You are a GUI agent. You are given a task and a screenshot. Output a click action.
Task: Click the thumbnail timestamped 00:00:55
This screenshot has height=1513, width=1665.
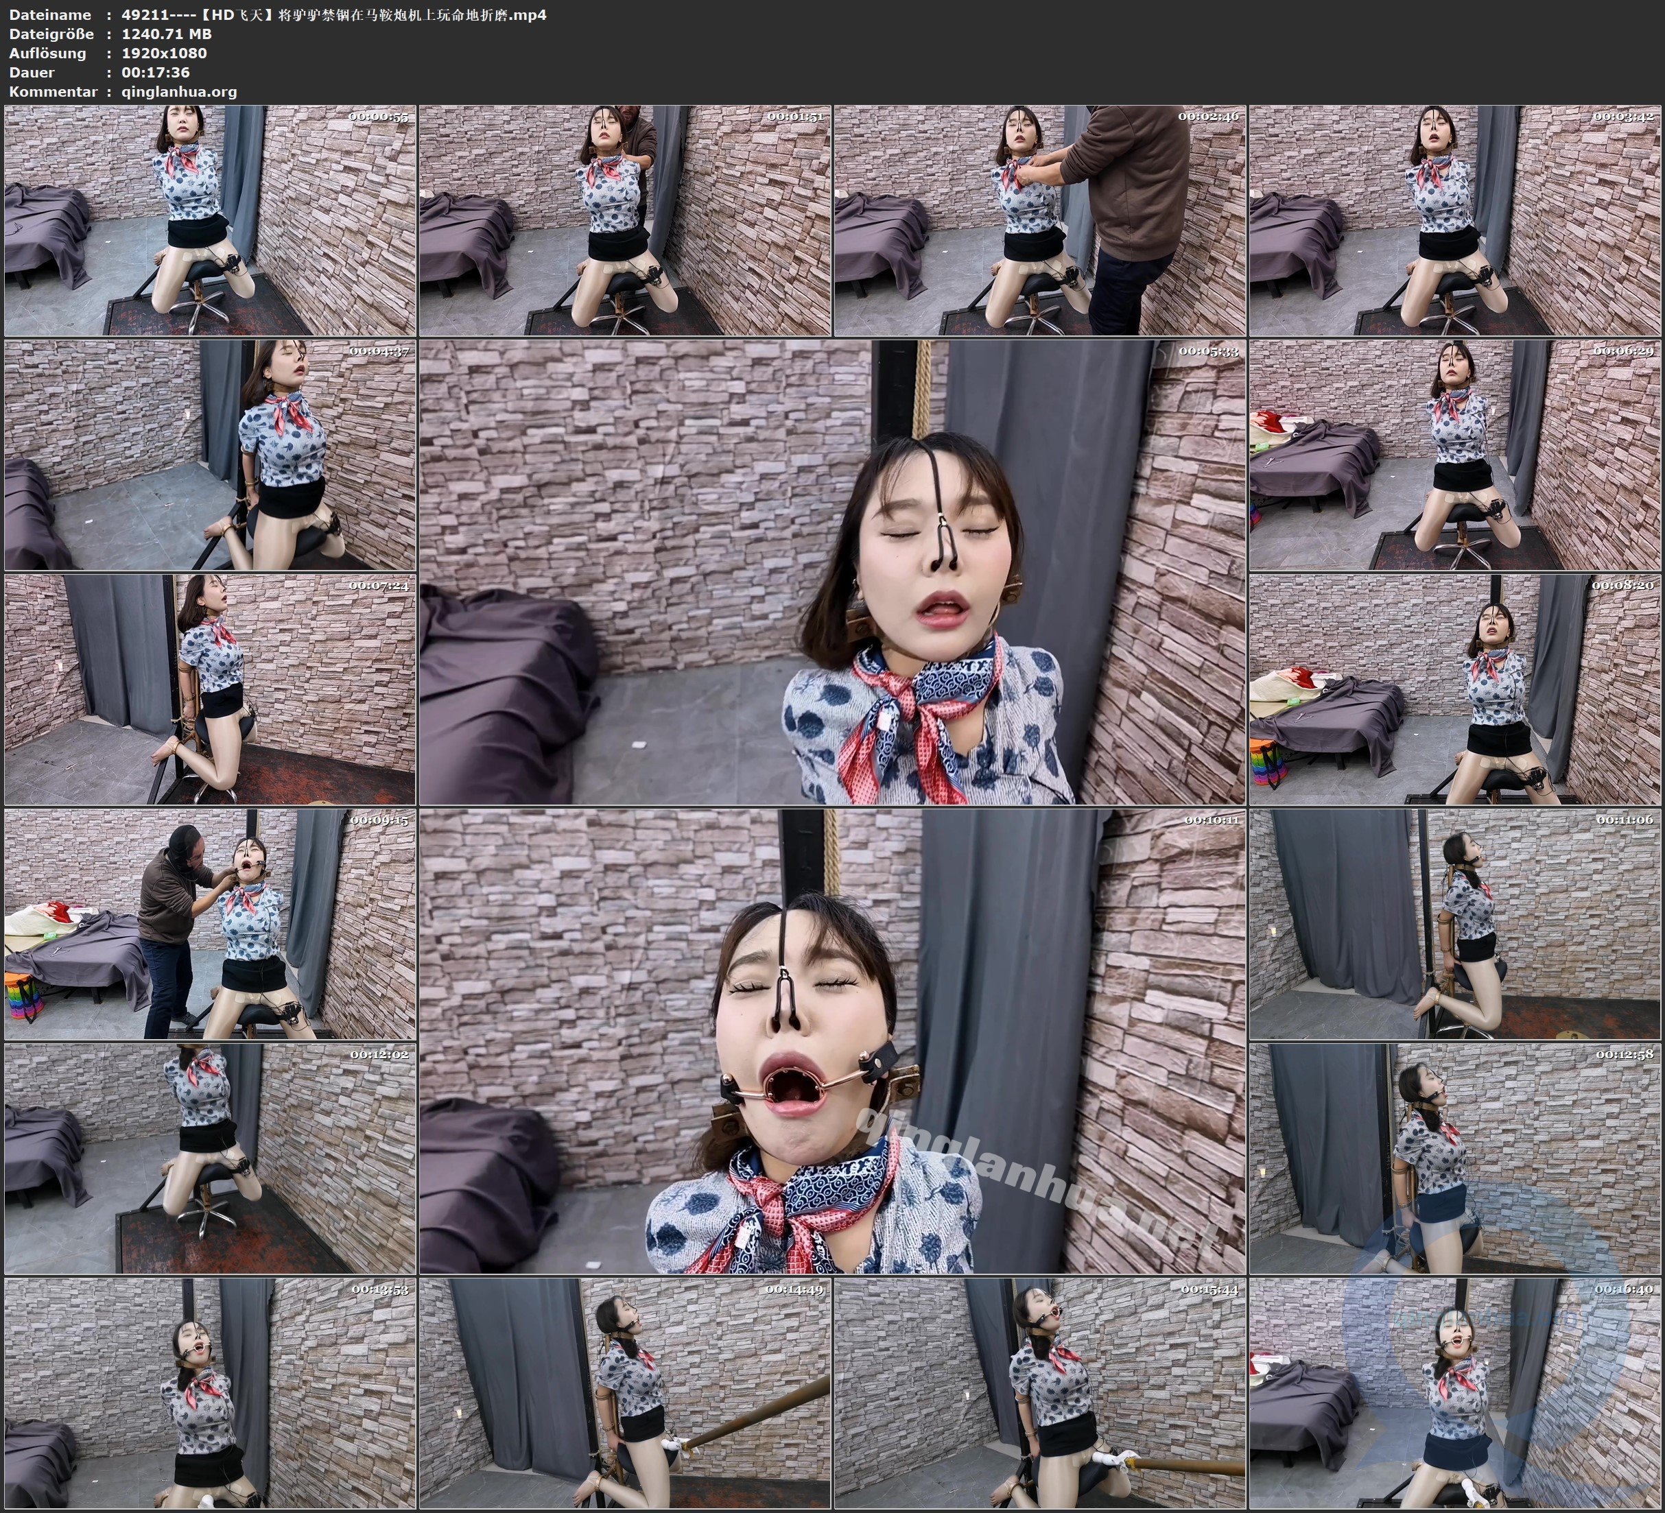pyautogui.click(x=210, y=221)
